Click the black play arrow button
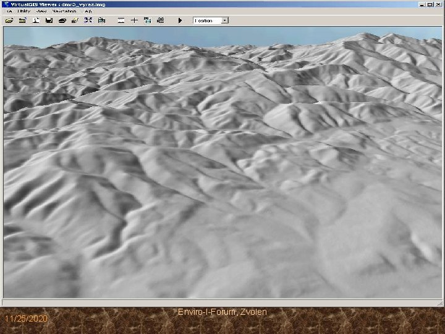Image resolution: width=445 pixels, height=334 pixels. point(180,20)
